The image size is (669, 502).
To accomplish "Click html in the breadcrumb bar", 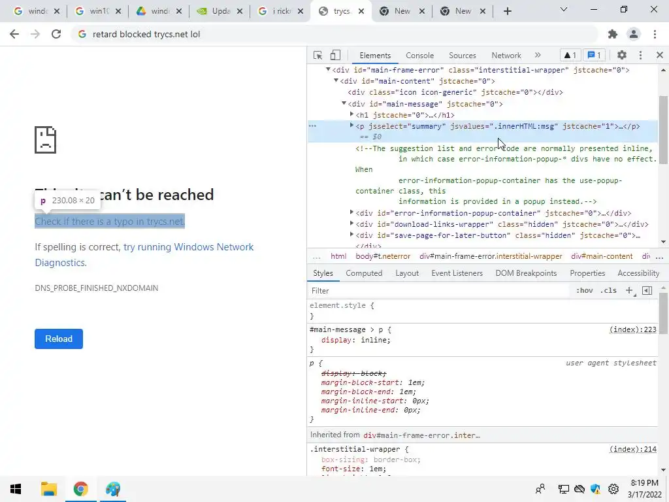I will [338, 256].
